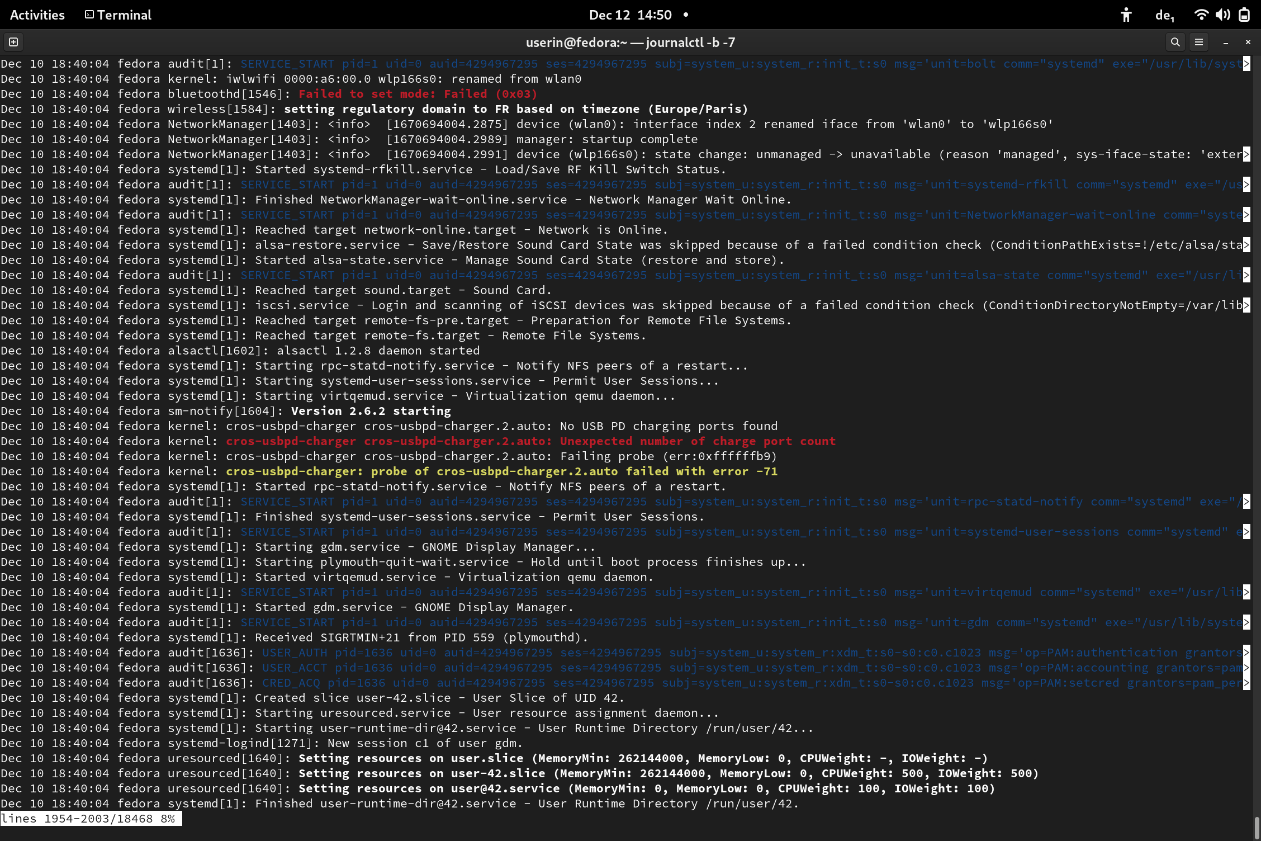Open the calendar from Dec 12 14:50 clock
The image size is (1261, 841).
click(630, 15)
